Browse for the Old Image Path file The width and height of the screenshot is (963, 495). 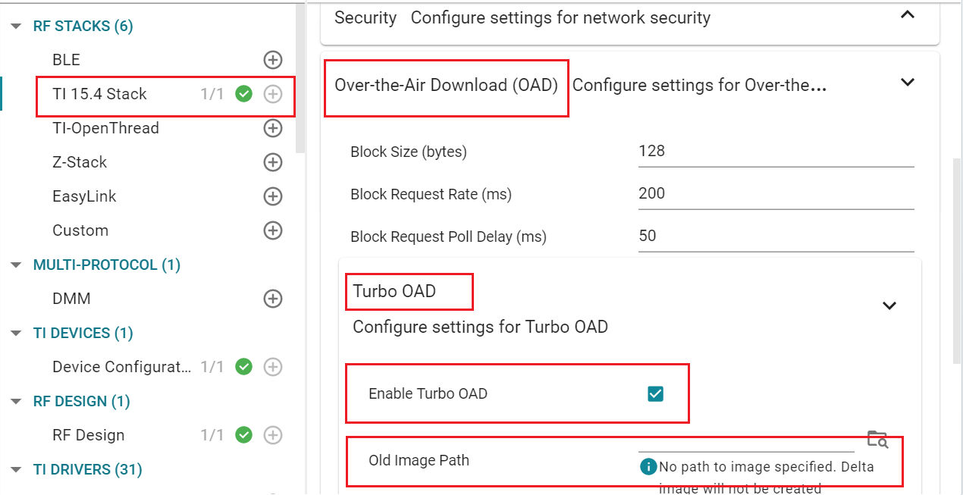(877, 439)
